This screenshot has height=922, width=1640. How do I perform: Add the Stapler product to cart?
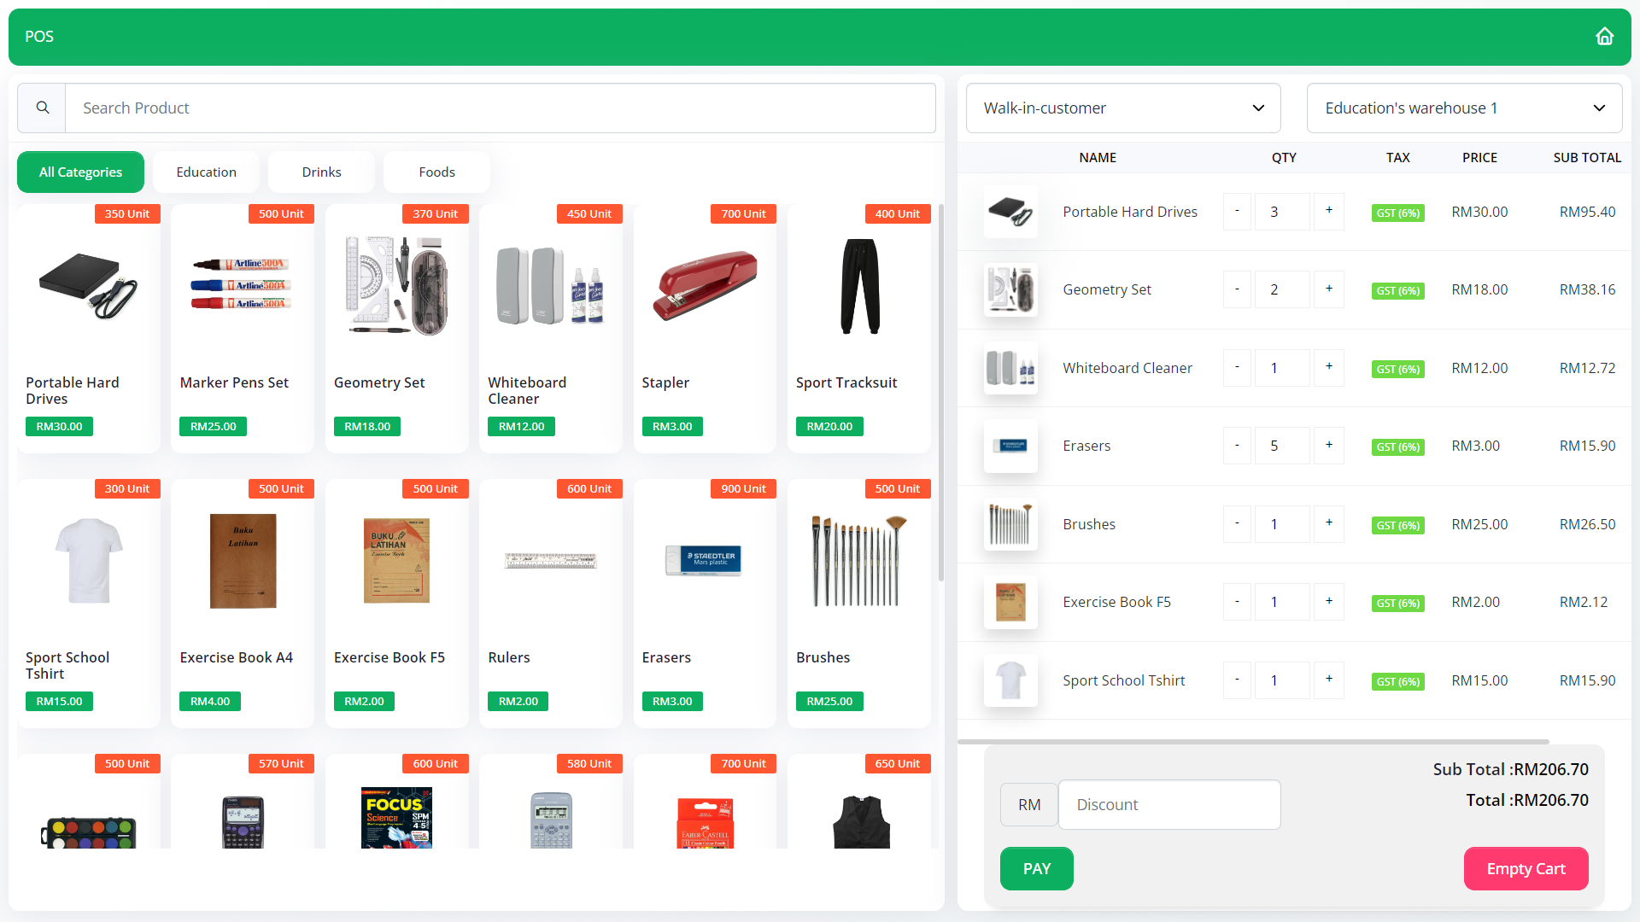click(x=705, y=329)
